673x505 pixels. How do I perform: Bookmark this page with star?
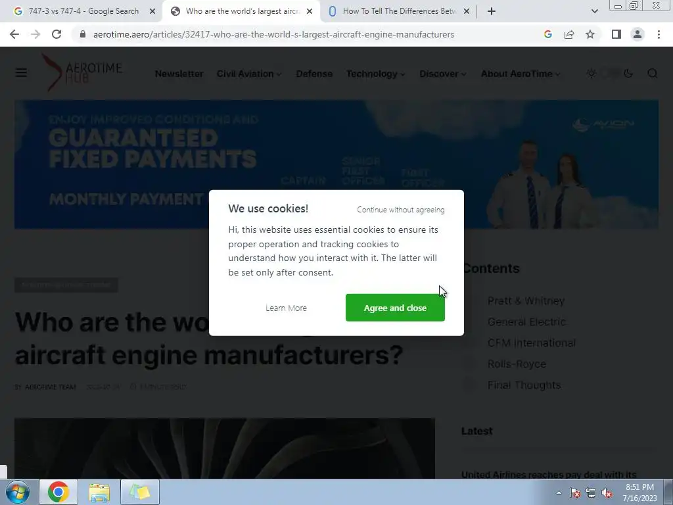[590, 34]
